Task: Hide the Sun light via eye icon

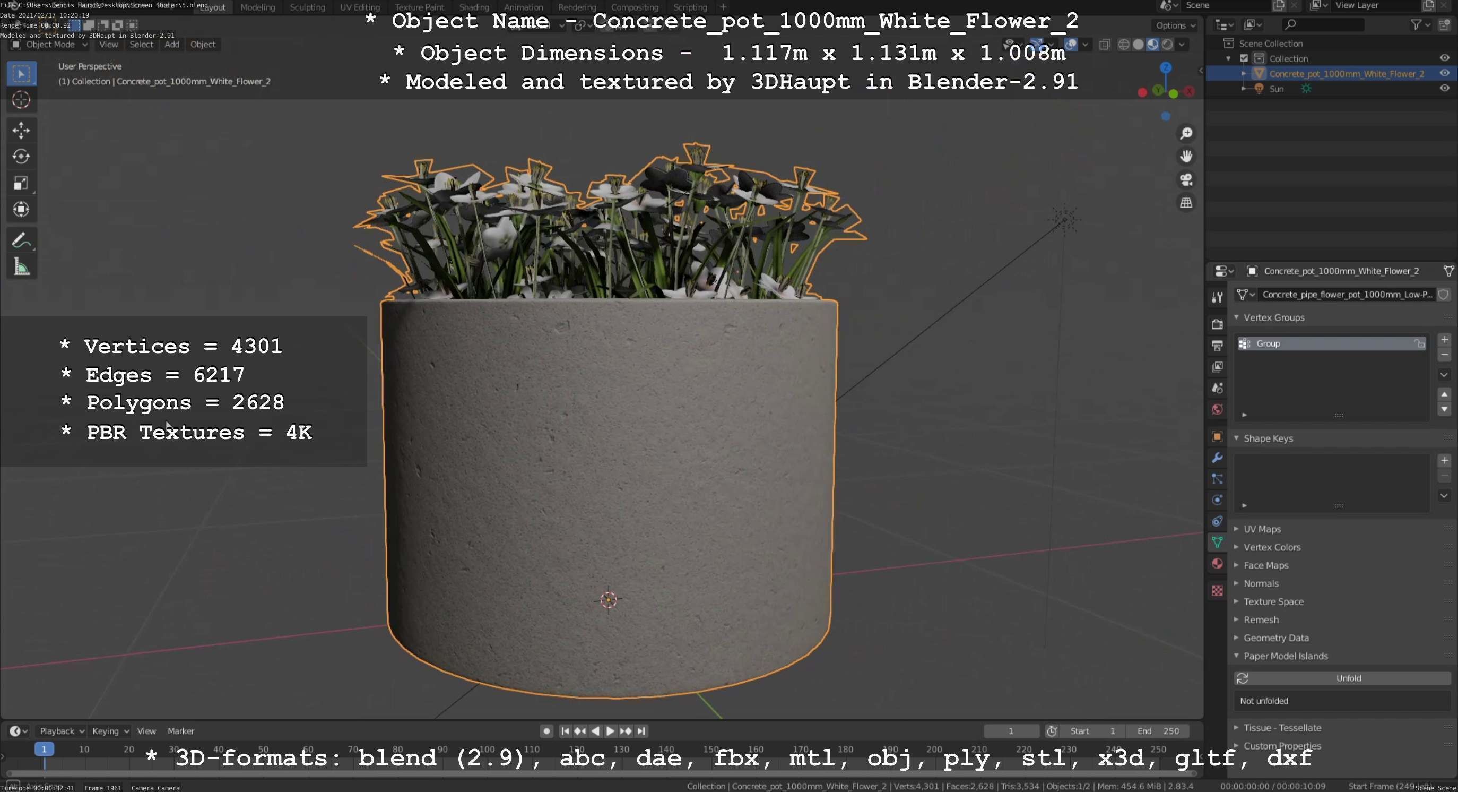Action: pos(1444,88)
